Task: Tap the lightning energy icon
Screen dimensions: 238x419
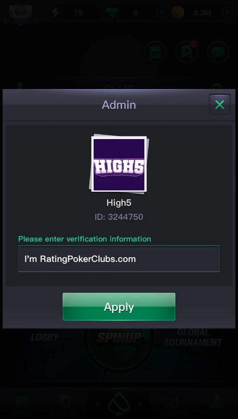Action: (56, 13)
